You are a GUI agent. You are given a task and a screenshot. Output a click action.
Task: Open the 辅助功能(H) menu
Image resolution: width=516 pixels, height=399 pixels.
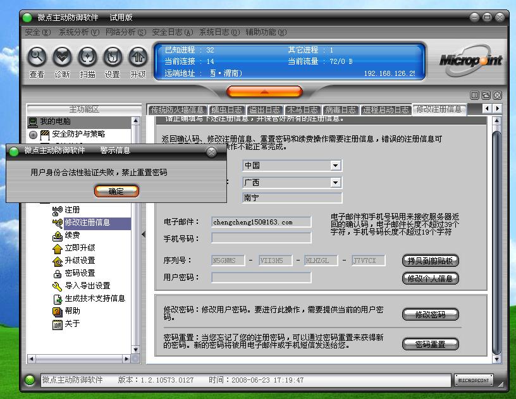point(266,32)
